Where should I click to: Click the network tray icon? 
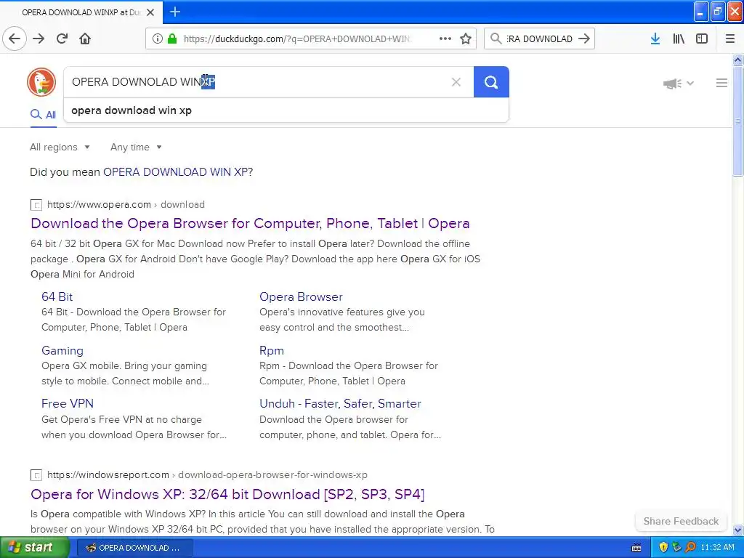point(676,547)
